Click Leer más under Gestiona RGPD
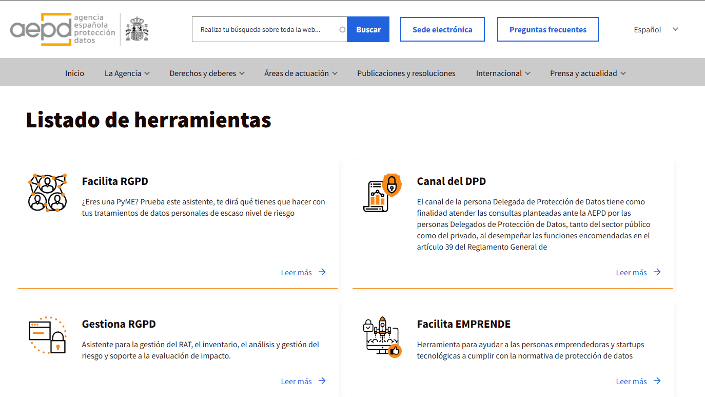Screen dimensions: 705x397 pos(296,382)
